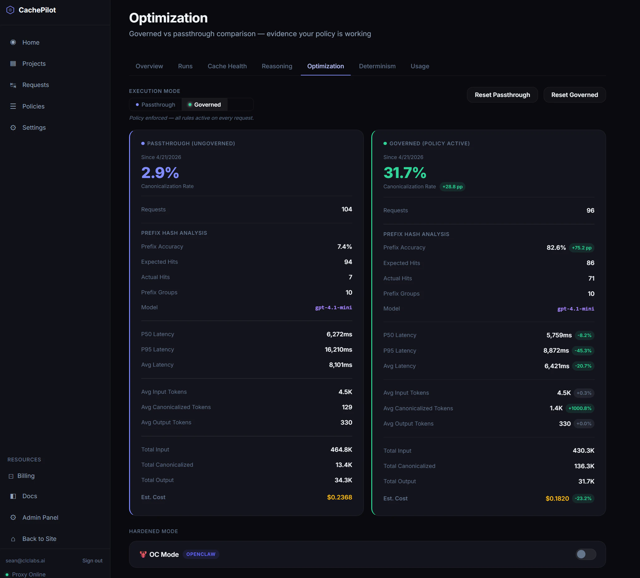Click the Back to Site house icon
Screen dimensions: 640x578
point(13,539)
